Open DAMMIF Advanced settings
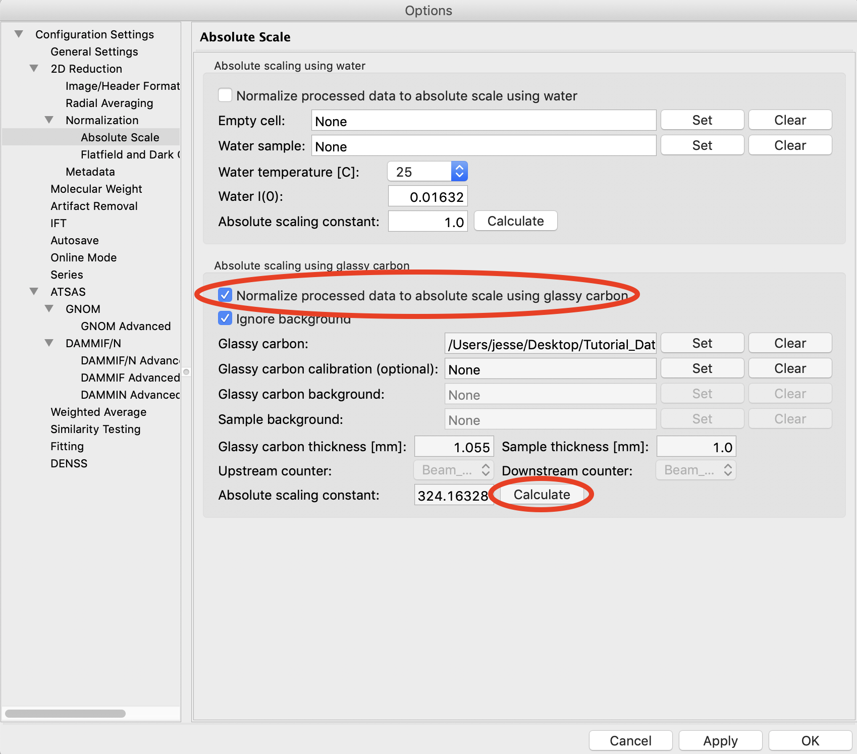Screen dimensions: 857x754 (130, 378)
